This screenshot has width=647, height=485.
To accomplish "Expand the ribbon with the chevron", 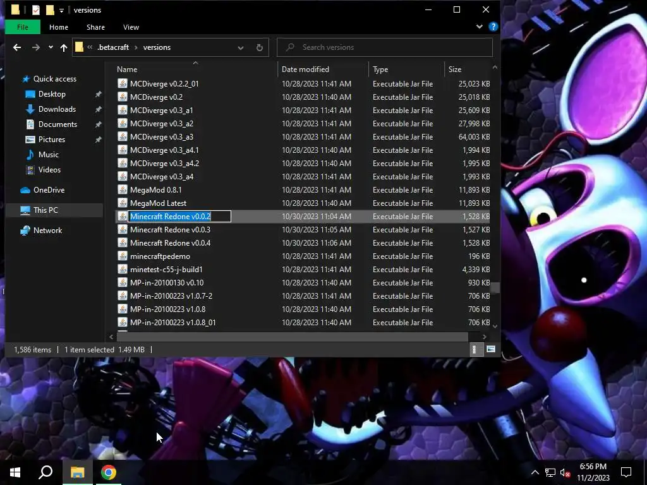I will (479, 27).
